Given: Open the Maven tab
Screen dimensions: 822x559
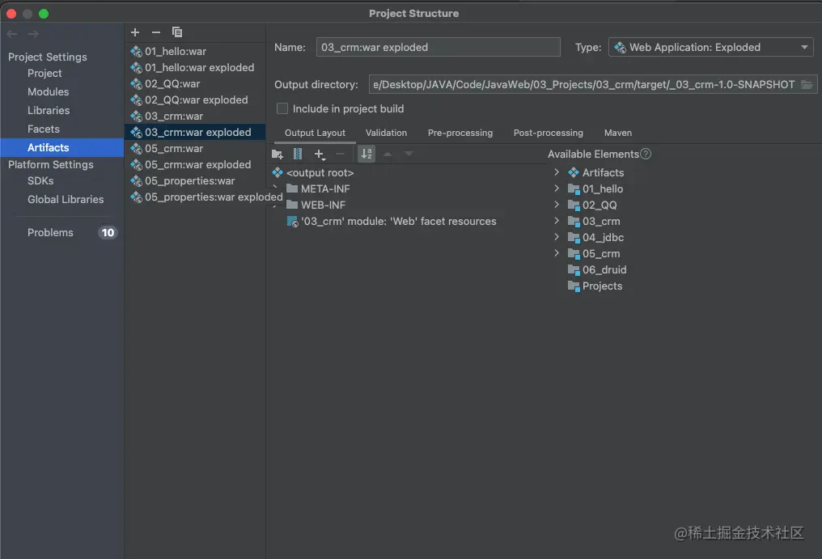Looking at the screenshot, I should point(618,133).
